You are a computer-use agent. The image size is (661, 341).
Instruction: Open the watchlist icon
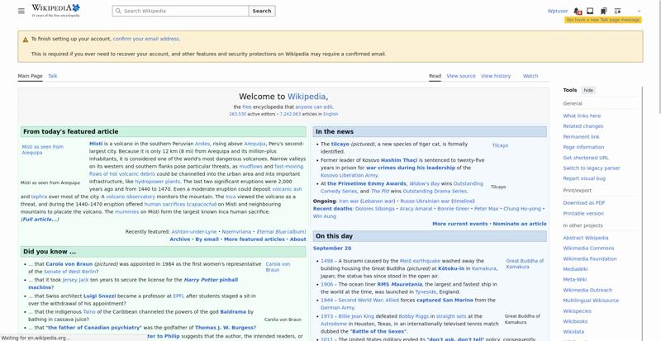[617, 11]
